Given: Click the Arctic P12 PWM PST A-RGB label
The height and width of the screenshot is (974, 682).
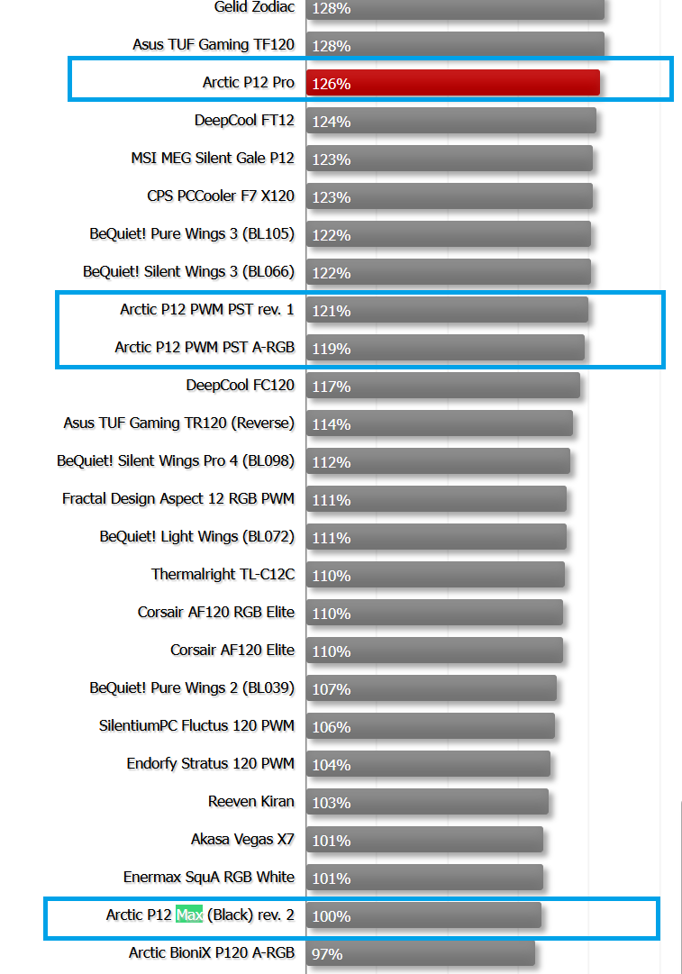Looking at the screenshot, I should [205, 347].
